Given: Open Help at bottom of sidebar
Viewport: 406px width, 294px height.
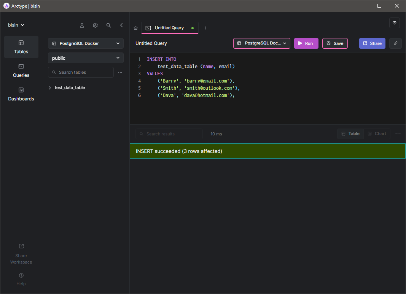Looking at the screenshot, I should click(21, 280).
